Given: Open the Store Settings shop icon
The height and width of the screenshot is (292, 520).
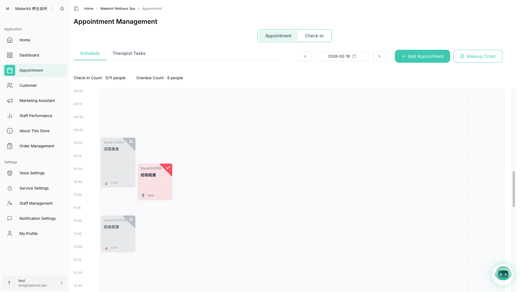Looking at the screenshot, I should tap(10, 173).
